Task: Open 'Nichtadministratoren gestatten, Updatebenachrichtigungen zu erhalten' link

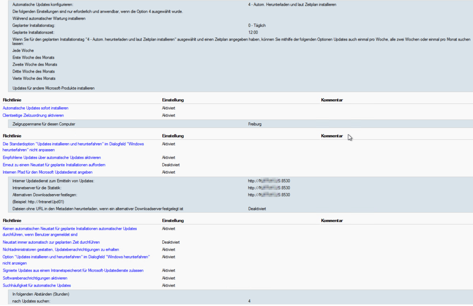Action: (x=61, y=249)
